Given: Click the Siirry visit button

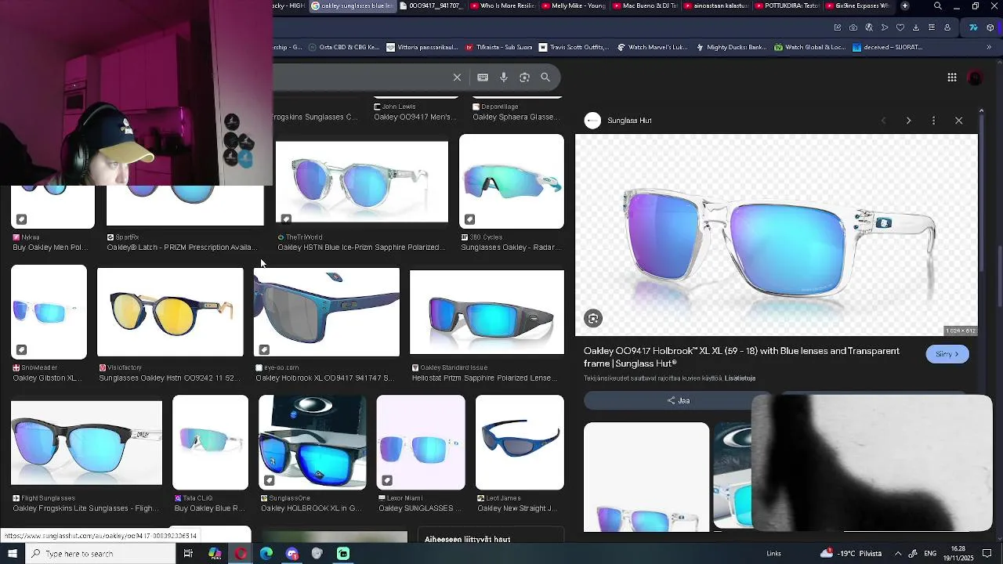Looking at the screenshot, I should 947,354.
